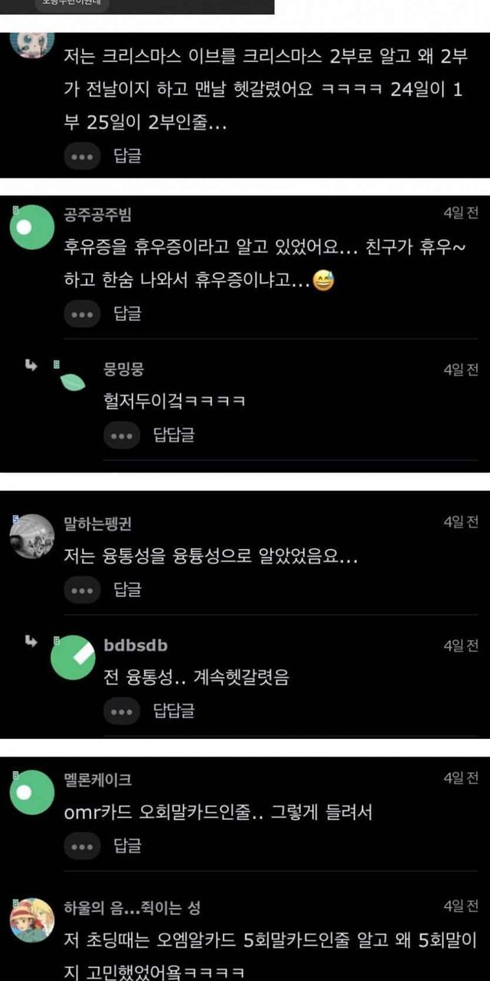Screen dimensions: 490x981
Task: Click 공주공주빔's green profile avatar
Action: 32,228
